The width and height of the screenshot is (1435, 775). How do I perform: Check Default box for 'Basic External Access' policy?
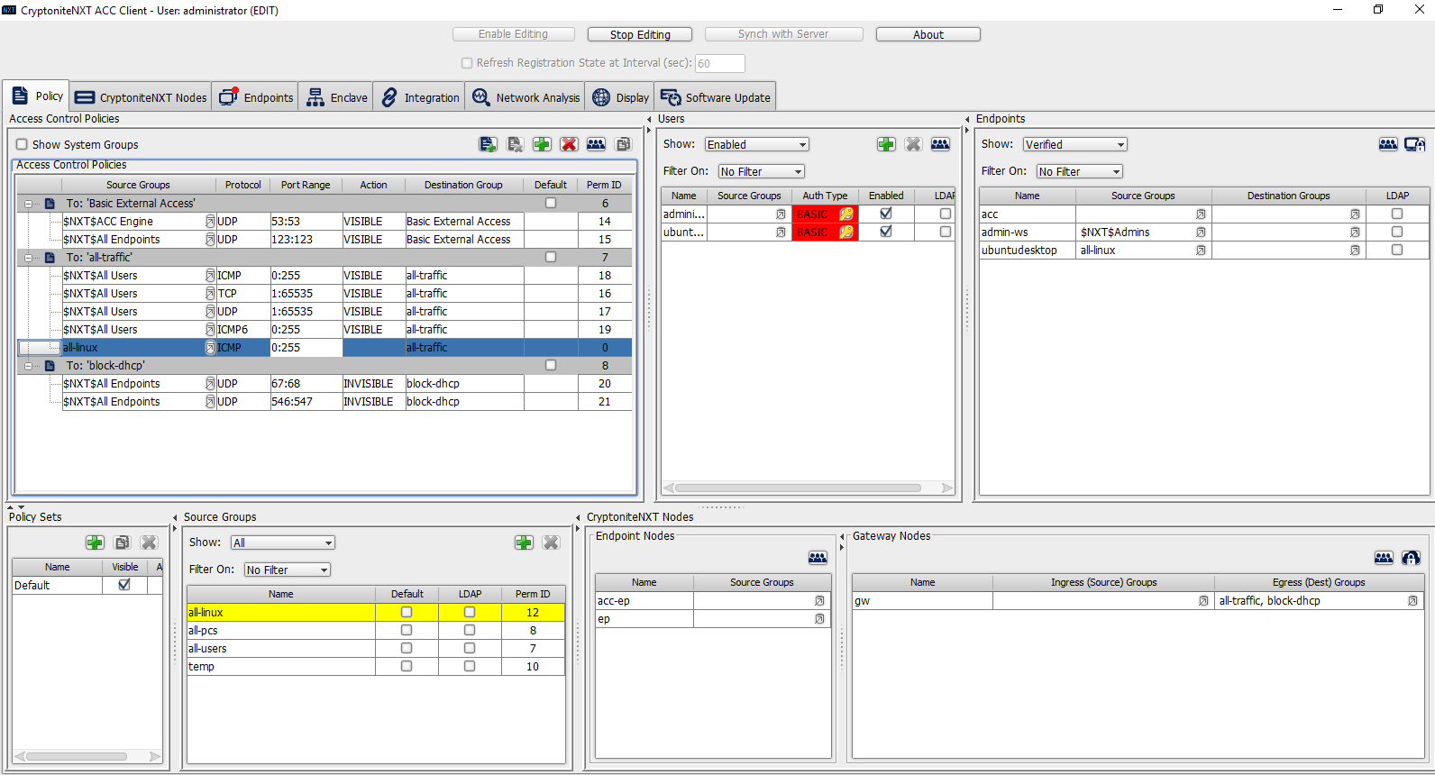(551, 204)
